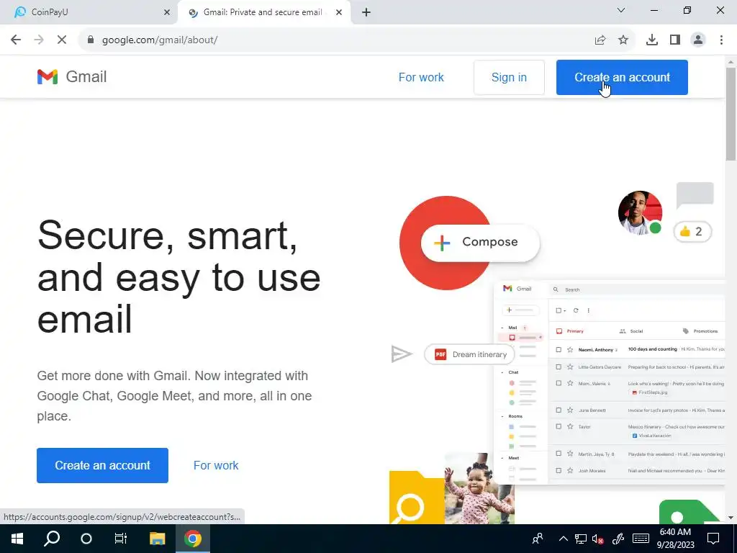Click the network icon in system tray
737x553 pixels.
tap(581, 539)
